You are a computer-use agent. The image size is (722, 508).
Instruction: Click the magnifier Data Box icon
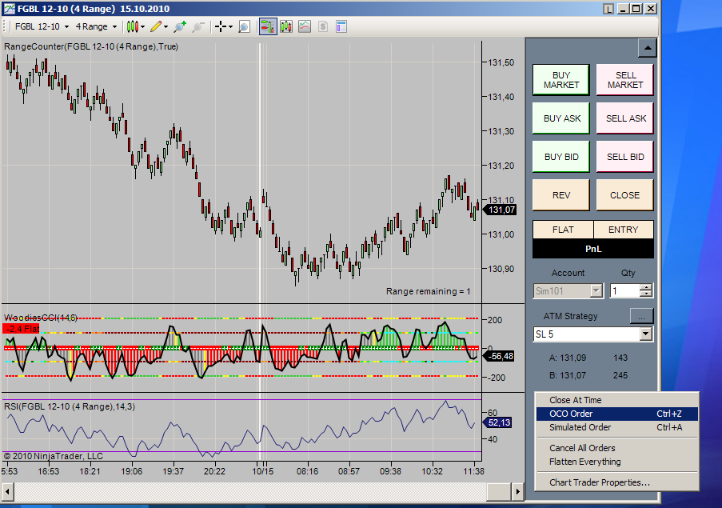[x=245, y=26]
